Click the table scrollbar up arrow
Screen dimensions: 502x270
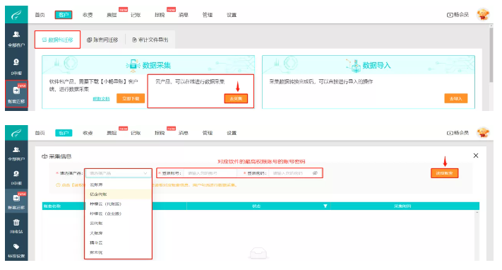click(x=477, y=213)
